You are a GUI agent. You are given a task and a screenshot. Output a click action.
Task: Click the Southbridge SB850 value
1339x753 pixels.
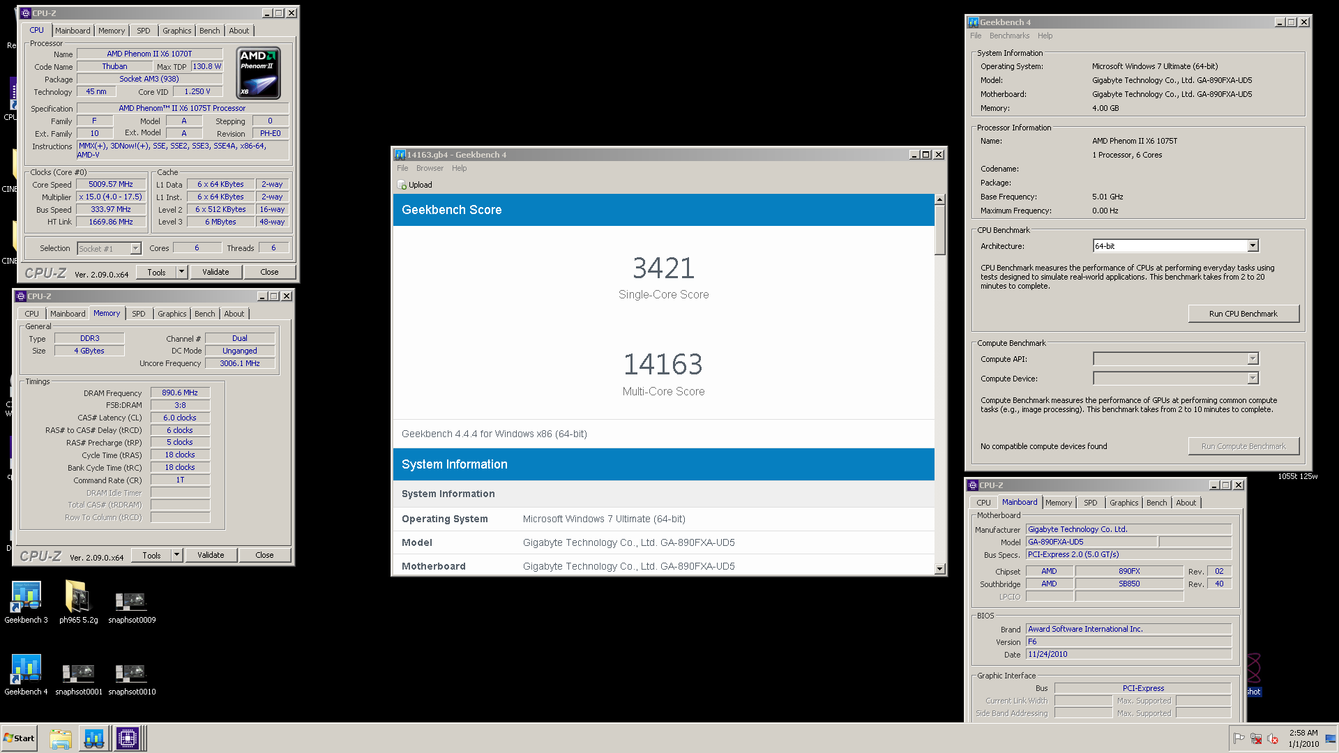click(x=1129, y=584)
